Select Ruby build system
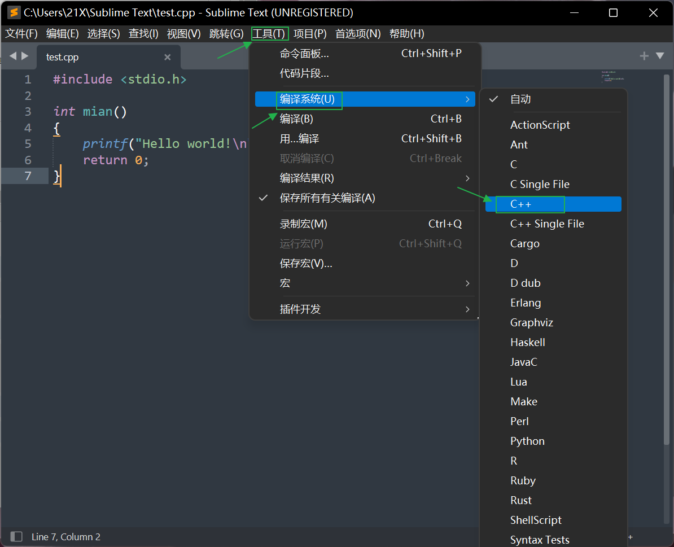The image size is (674, 547). [x=553, y=481]
